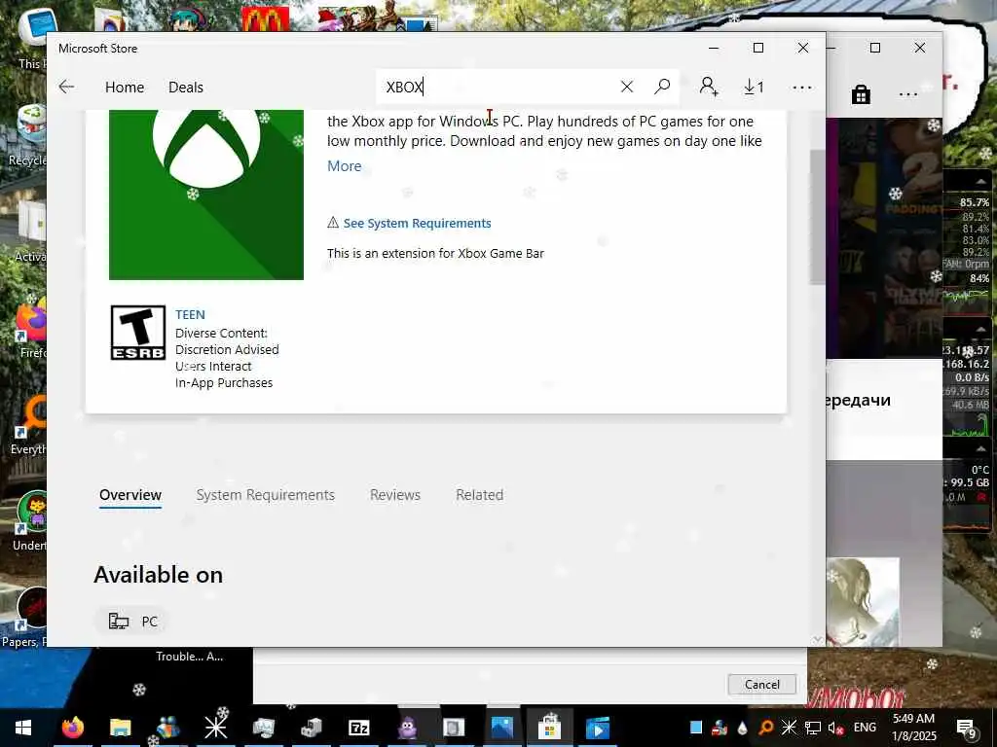997x747 pixels.
Task: Open the 7-Zip taskbar icon
Action: (359, 728)
